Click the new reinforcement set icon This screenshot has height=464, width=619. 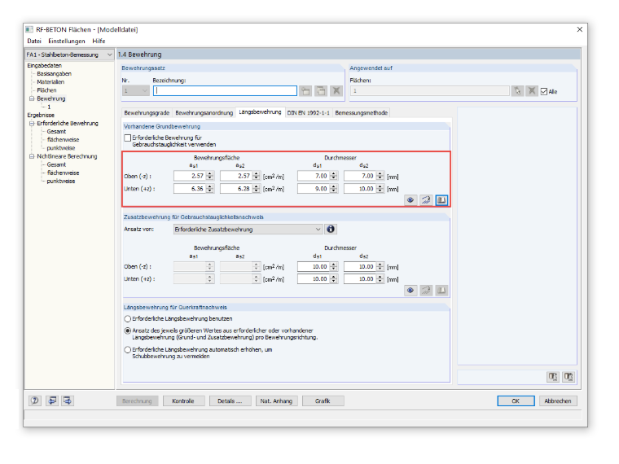[x=305, y=91]
